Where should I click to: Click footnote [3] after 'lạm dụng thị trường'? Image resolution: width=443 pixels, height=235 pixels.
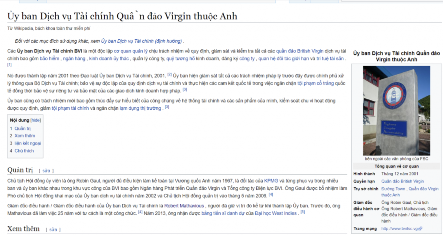[x=167, y=107]
